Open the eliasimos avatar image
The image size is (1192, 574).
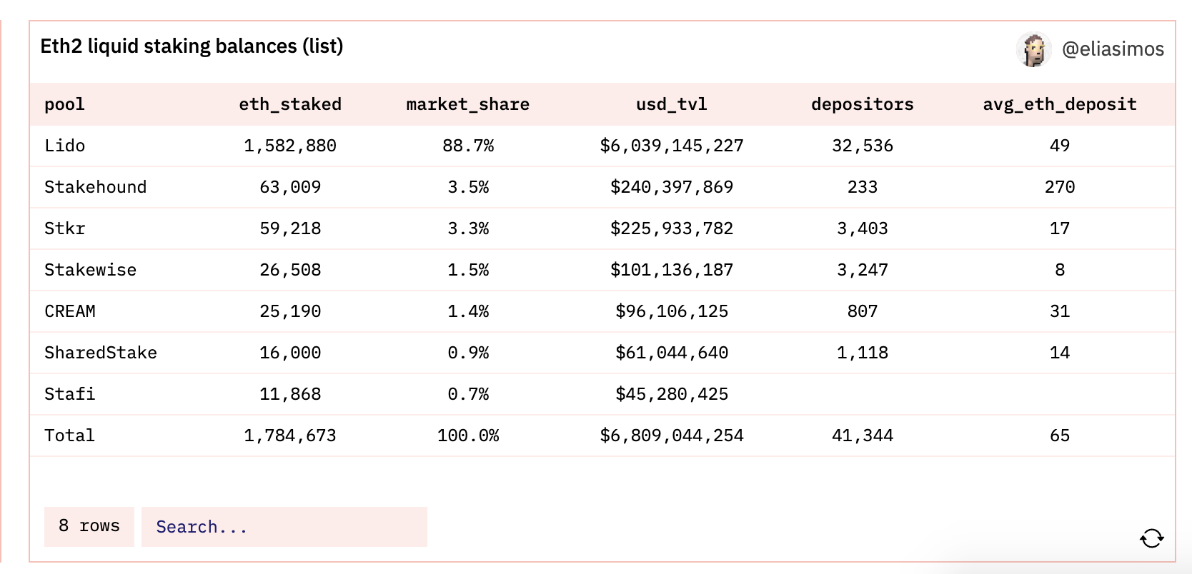[1033, 49]
